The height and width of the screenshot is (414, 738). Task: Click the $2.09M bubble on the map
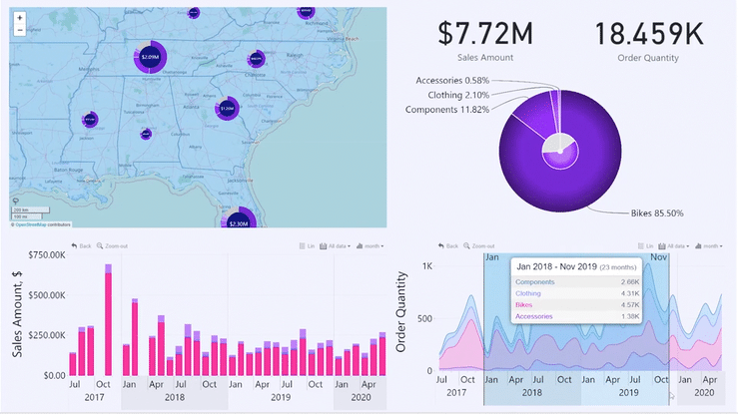[150, 58]
